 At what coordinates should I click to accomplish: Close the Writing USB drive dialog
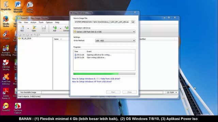tap(135, 12)
